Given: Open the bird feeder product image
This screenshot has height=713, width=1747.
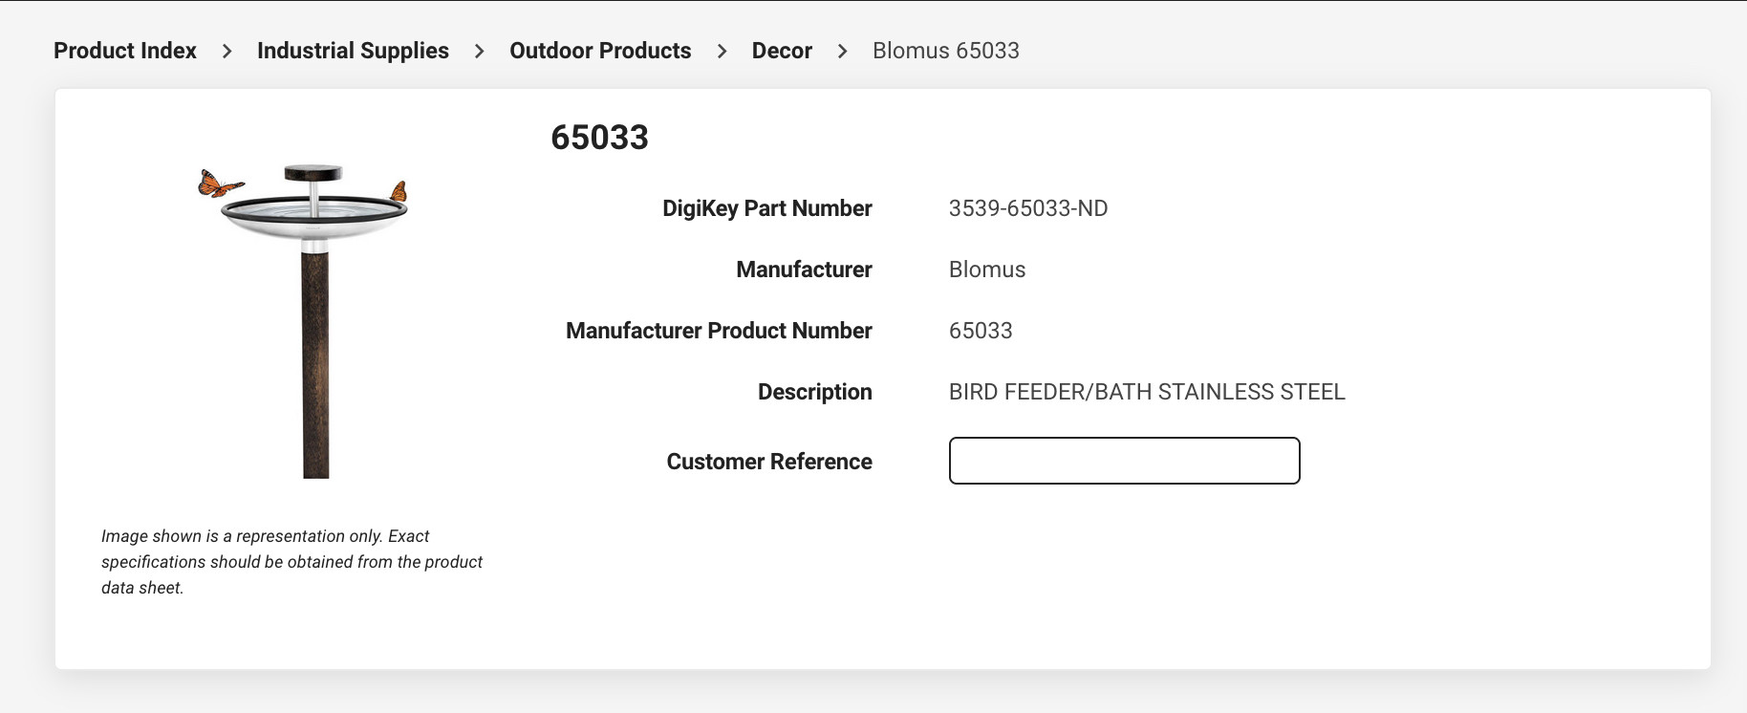Looking at the screenshot, I should tap(304, 321).
